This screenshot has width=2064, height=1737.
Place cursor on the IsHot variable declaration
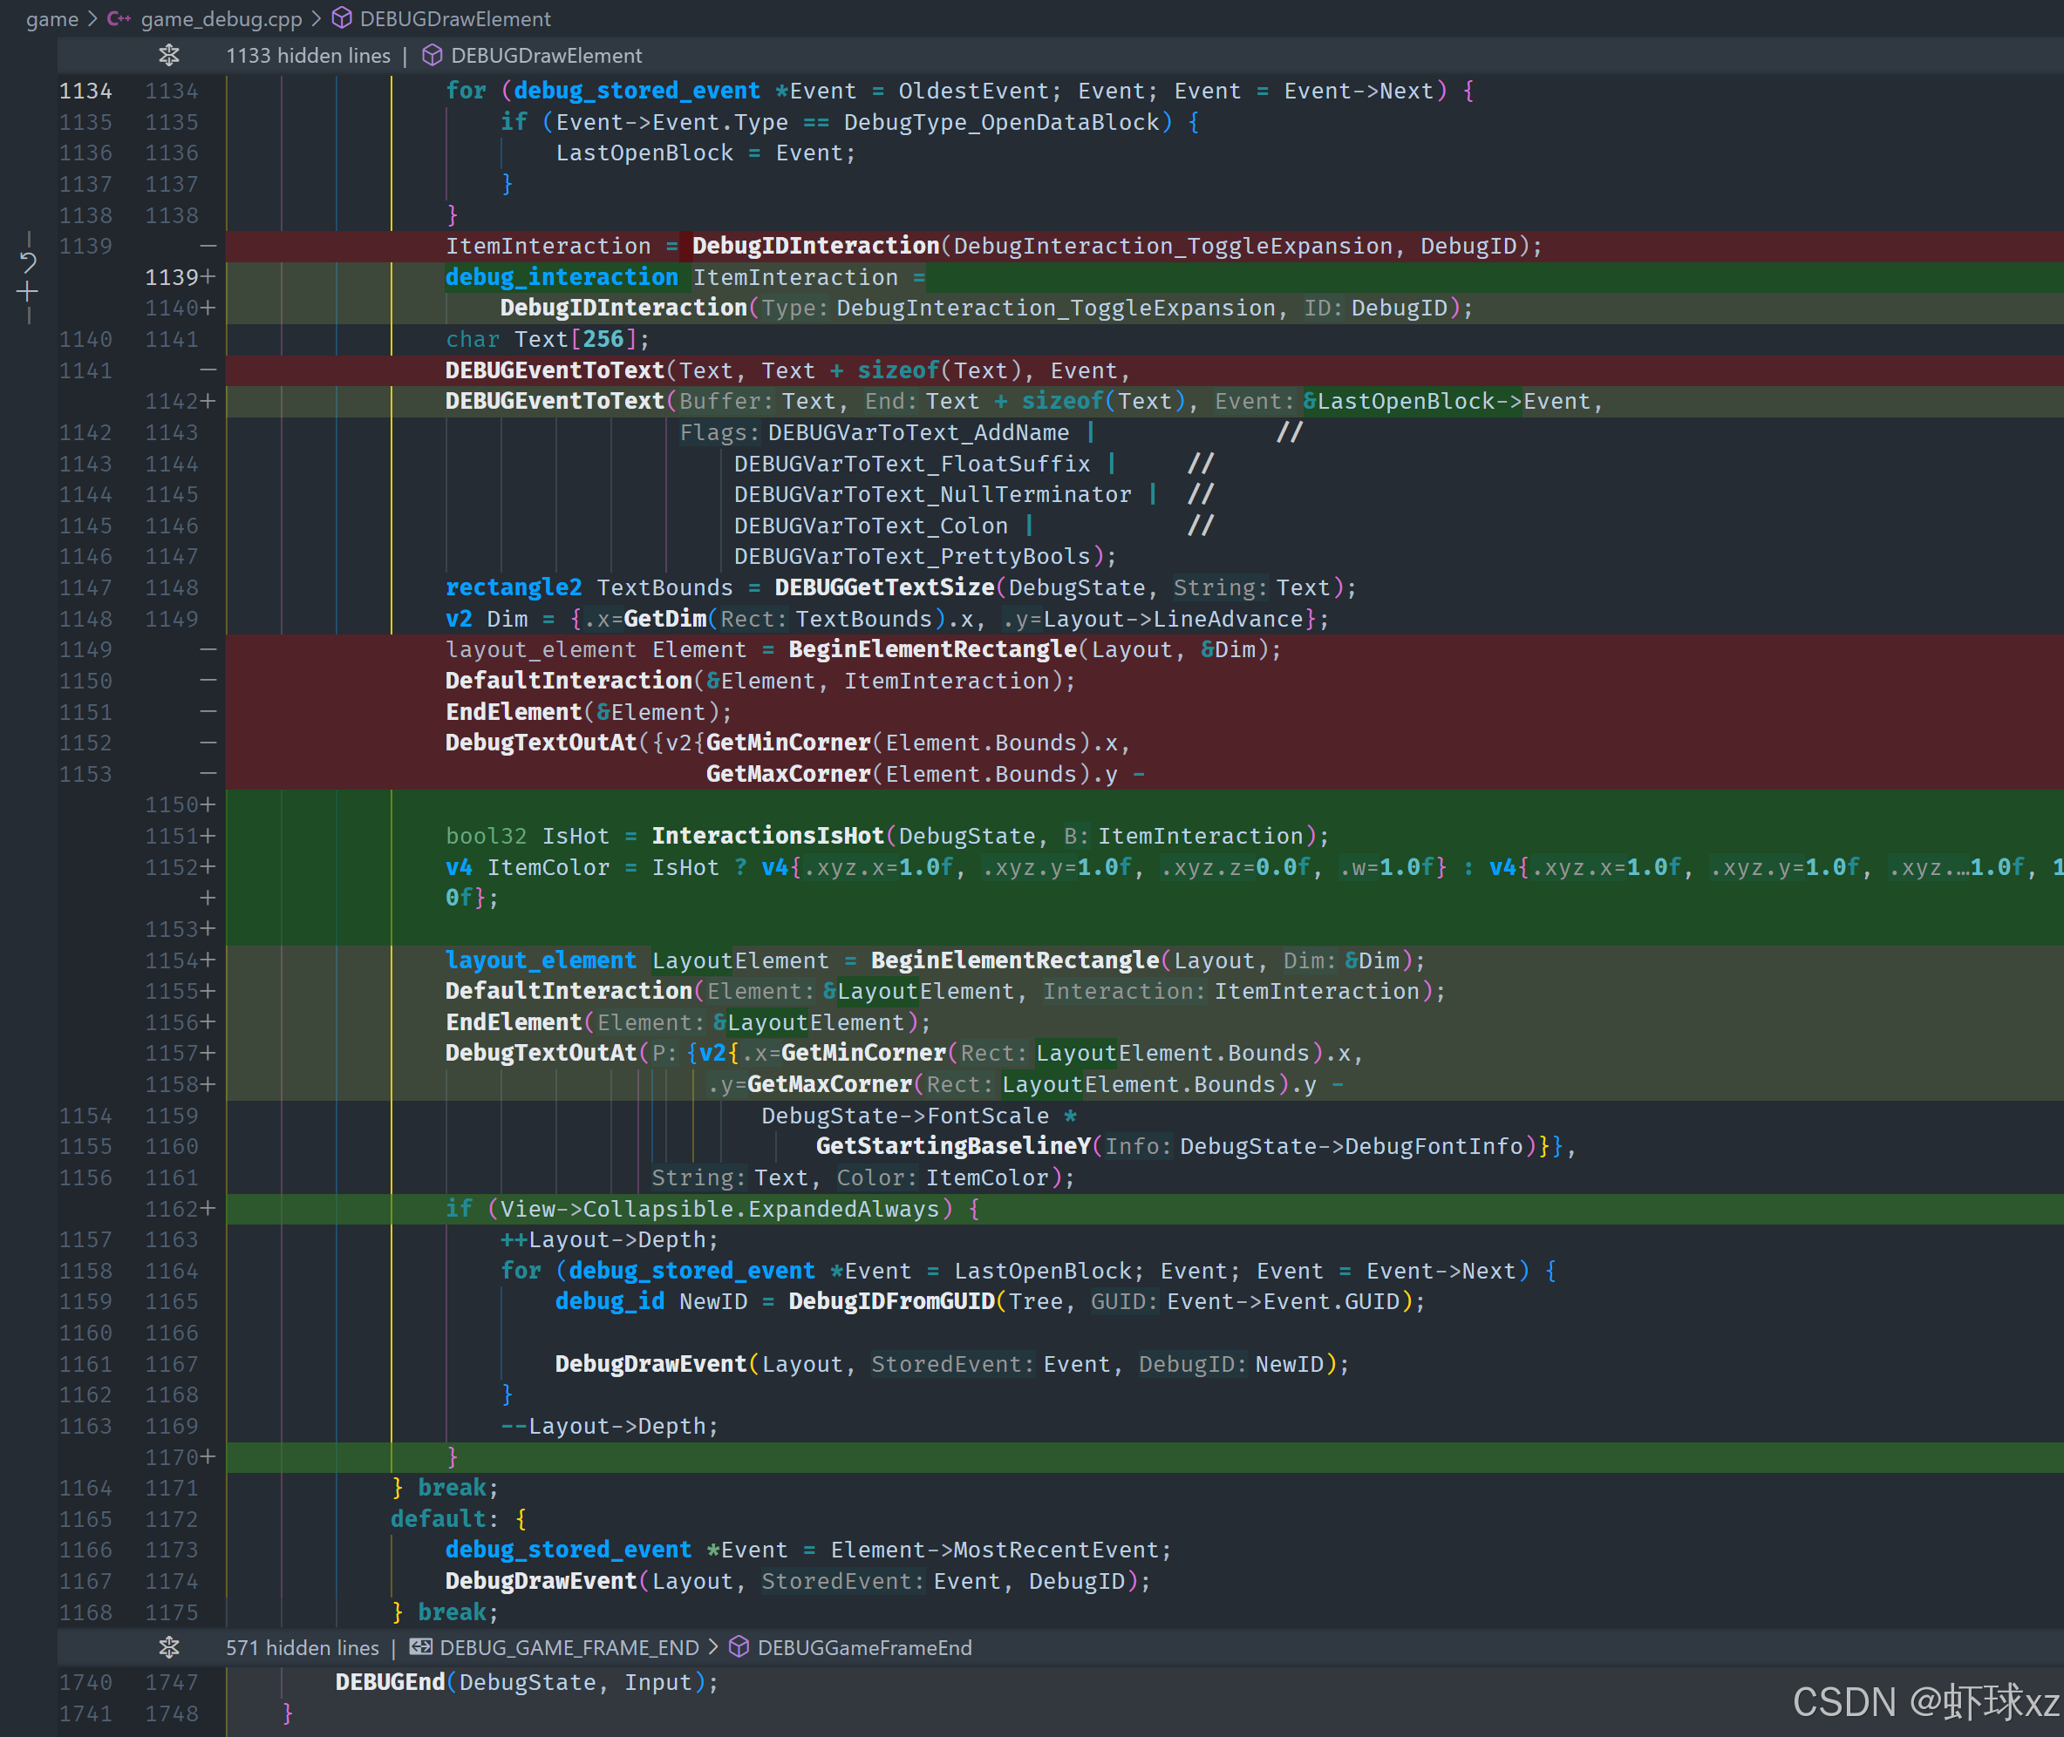tap(576, 836)
